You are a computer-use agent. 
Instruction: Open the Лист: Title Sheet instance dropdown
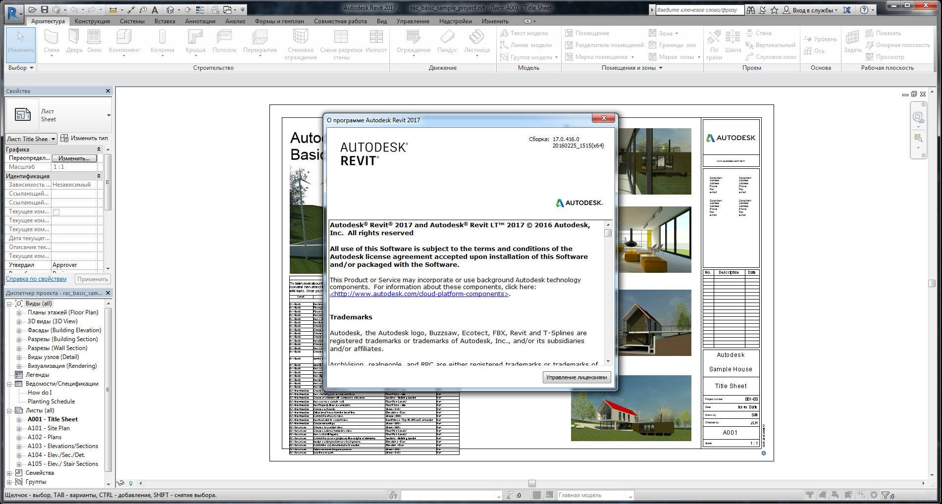click(x=31, y=139)
